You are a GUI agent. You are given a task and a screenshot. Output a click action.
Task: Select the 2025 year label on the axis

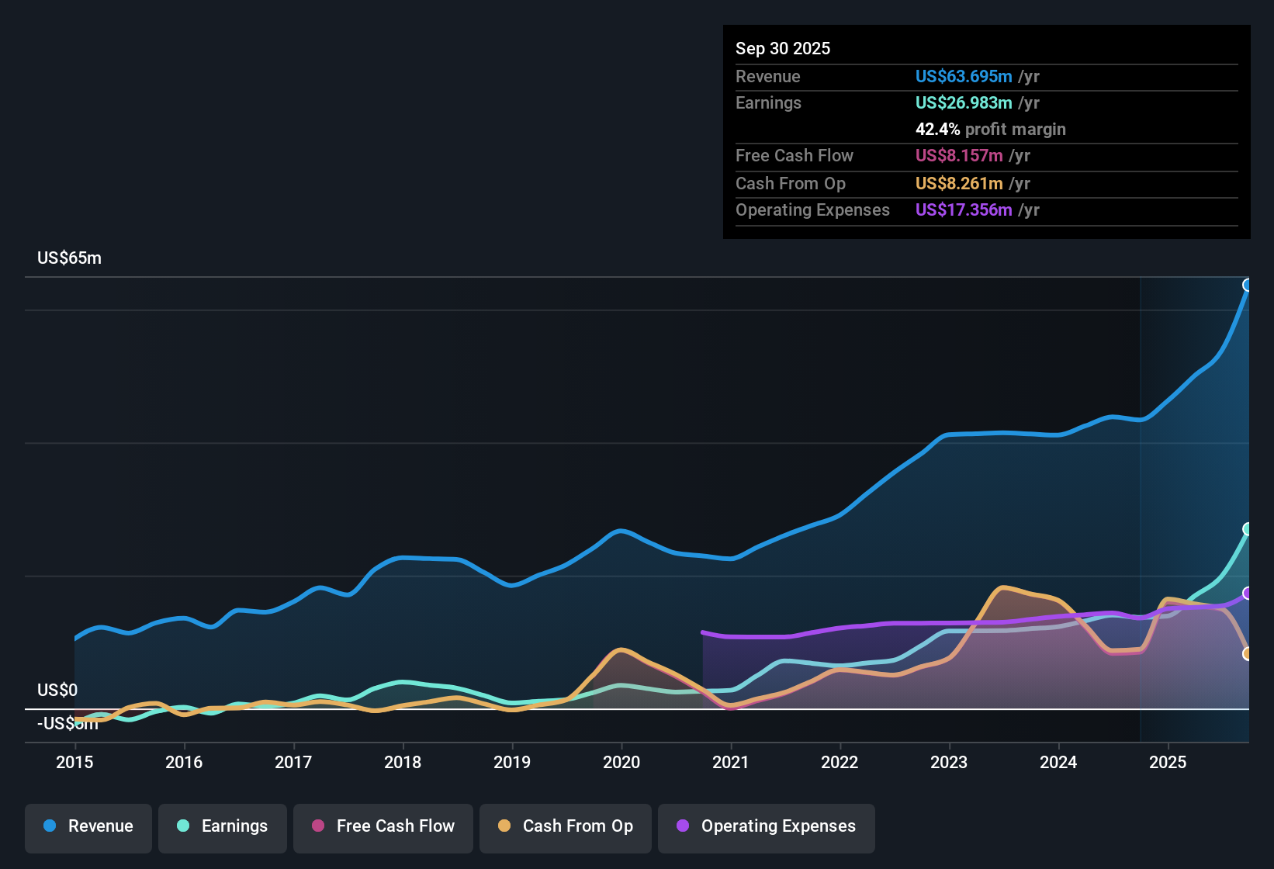(x=1169, y=763)
